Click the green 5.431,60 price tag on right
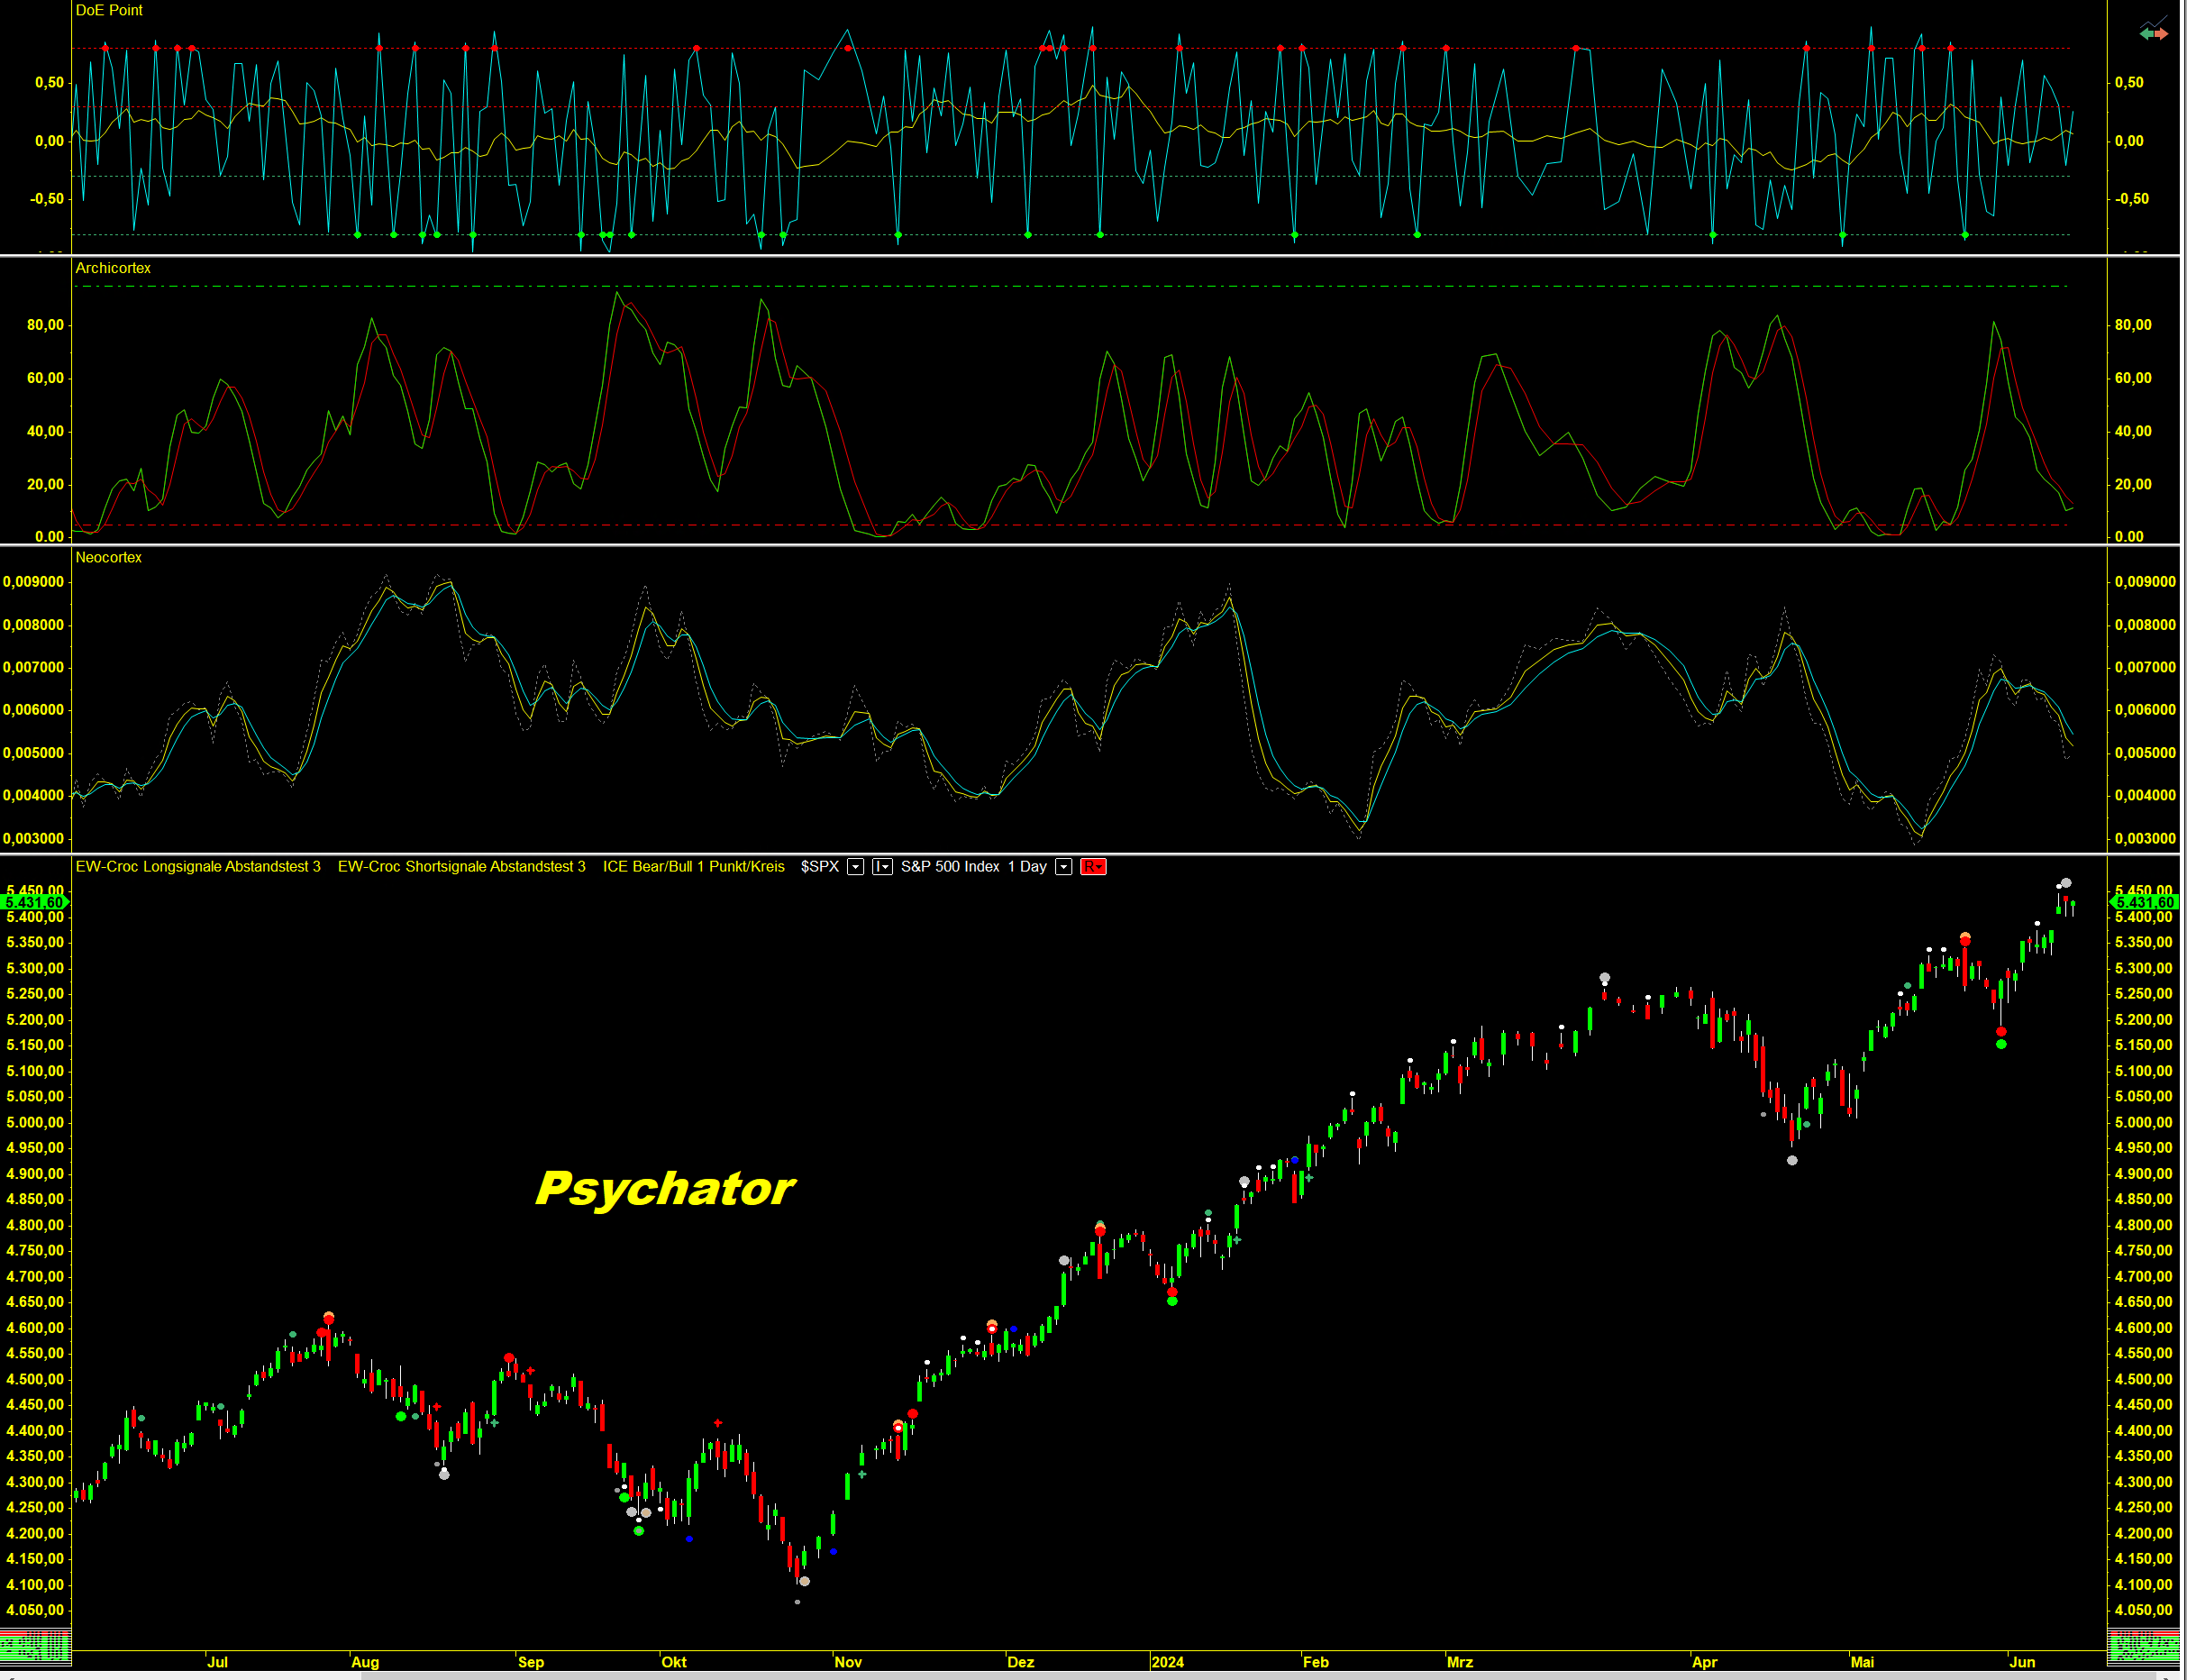Viewport: 2187px width, 1680px height. pyautogui.click(x=2145, y=902)
